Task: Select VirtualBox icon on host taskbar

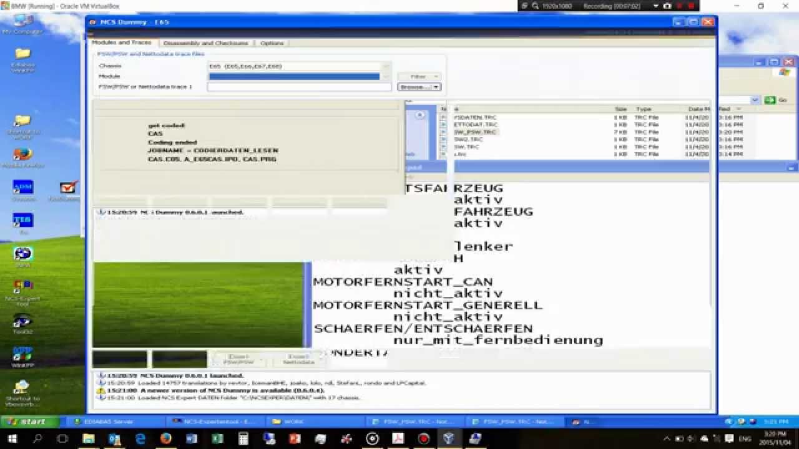Action: pos(449,439)
